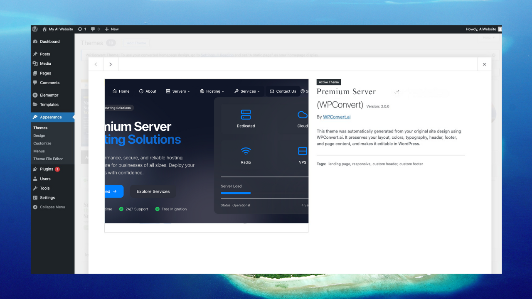Click the Dedicated server icon in preview

pos(246,114)
